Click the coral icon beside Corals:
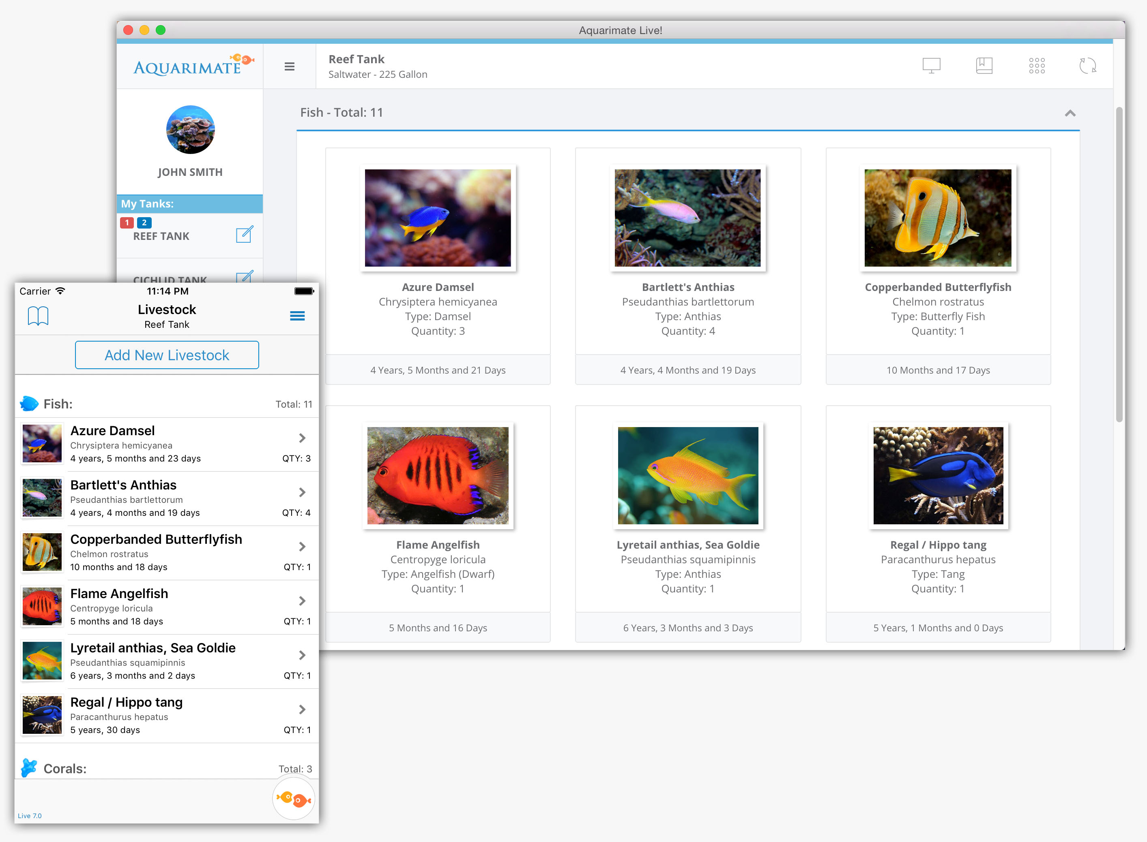This screenshot has height=842, width=1147. tap(29, 767)
